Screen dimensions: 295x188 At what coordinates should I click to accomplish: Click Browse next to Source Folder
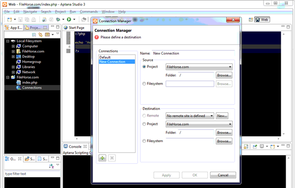[x=224, y=75]
